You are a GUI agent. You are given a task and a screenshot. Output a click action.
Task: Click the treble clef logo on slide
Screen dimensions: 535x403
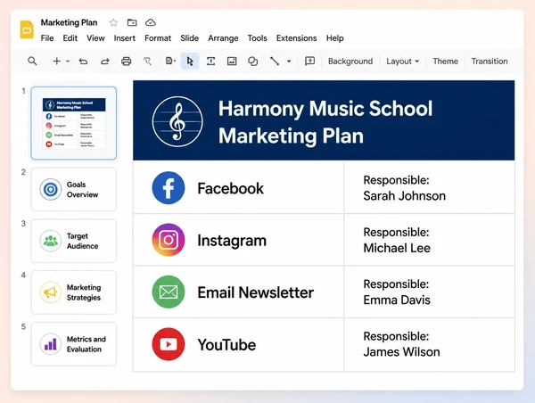tap(177, 121)
